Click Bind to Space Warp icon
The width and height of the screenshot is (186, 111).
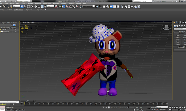coord(11,7)
